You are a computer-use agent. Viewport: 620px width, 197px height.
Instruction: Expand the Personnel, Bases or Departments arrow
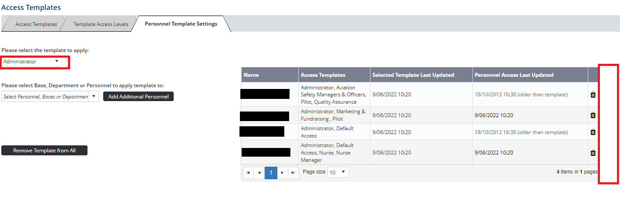[93, 96]
